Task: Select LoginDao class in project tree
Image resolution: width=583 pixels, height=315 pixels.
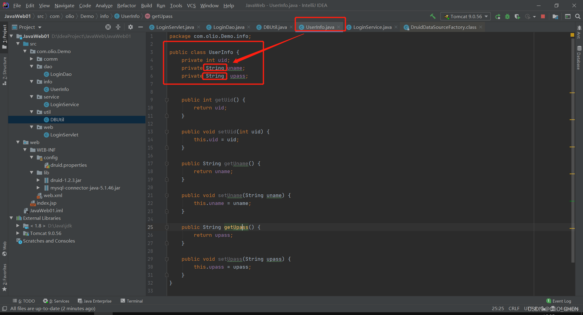Action: tap(61, 74)
